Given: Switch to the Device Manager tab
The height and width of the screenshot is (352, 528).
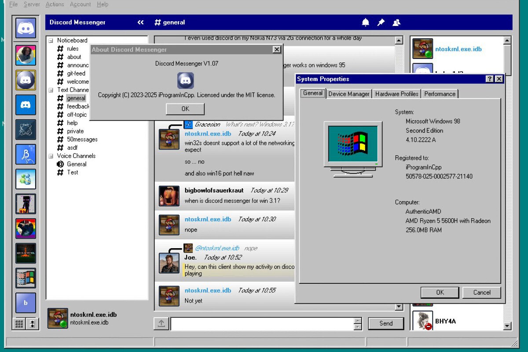Looking at the screenshot, I should point(349,94).
